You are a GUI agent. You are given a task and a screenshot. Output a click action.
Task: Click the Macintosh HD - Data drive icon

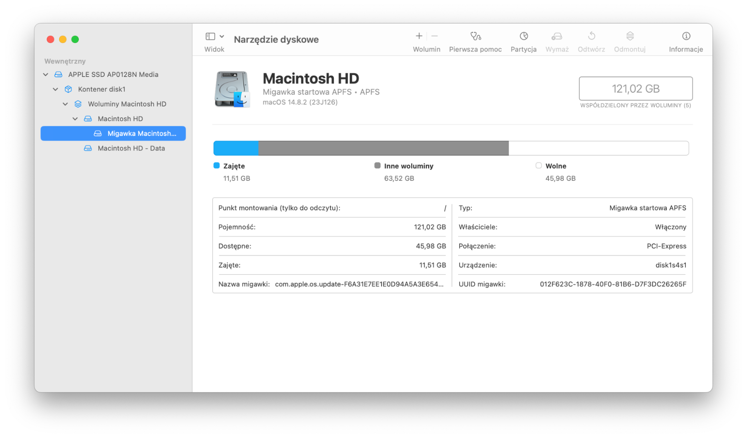(x=88, y=148)
